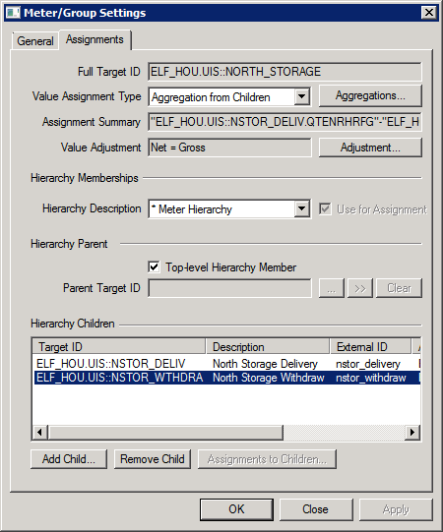Click the Assignment Summary field
The image size is (443, 532).
[285, 122]
